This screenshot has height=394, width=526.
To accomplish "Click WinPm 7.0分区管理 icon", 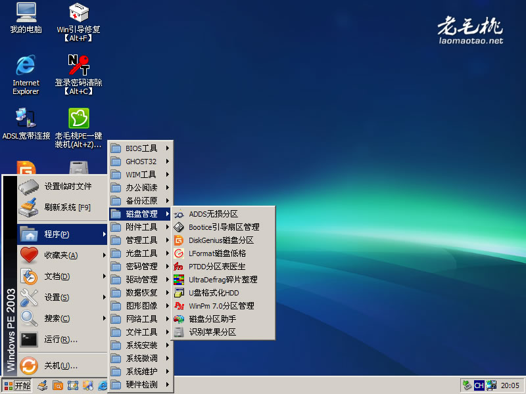I will point(179,306).
